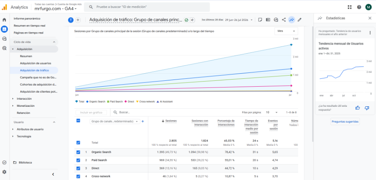This screenshot has height=180, width=376.
Task: Open the help question mark icon
Action: click(359, 7)
